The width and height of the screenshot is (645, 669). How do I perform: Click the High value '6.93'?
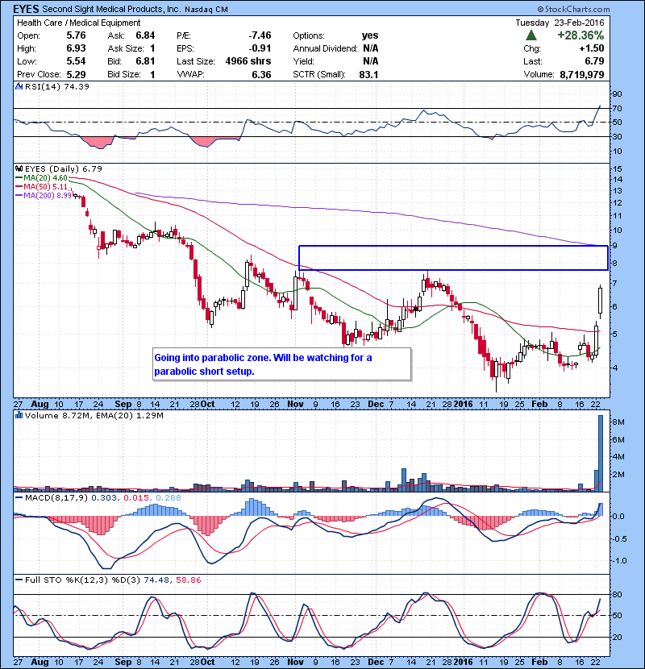click(x=76, y=48)
